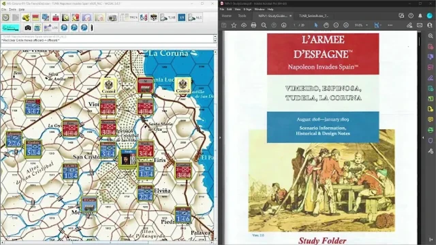Open the File menu in the VASSAL window
Image resolution: width=436 pixels, height=245 pixels.
pyautogui.click(x=4, y=10)
